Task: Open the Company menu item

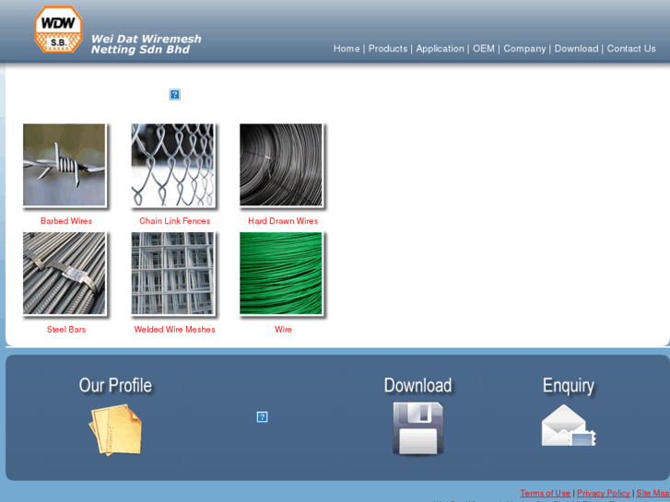Action: (x=524, y=49)
